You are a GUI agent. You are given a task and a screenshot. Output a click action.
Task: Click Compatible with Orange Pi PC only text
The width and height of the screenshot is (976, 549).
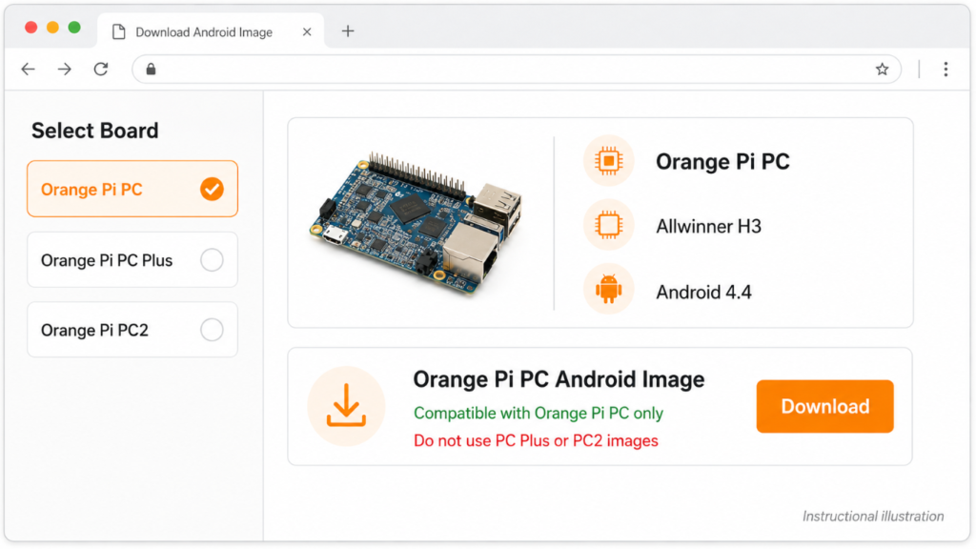click(x=539, y=414)
